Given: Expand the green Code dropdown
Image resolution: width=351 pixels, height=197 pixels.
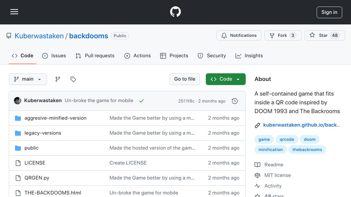Looking at the screenshot, I should 226,79.
